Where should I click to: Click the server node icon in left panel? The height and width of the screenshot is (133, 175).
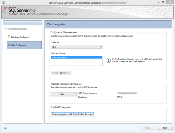pos(5,29)
